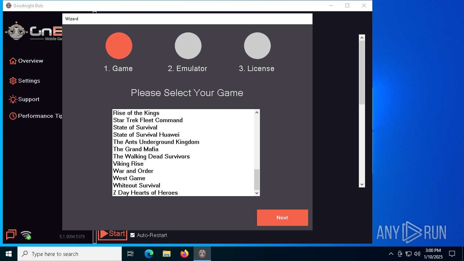Go to the Performance Tips menu item
Image resolution: width=464 pixels, height=261 pixels.
tap(36, 116)
